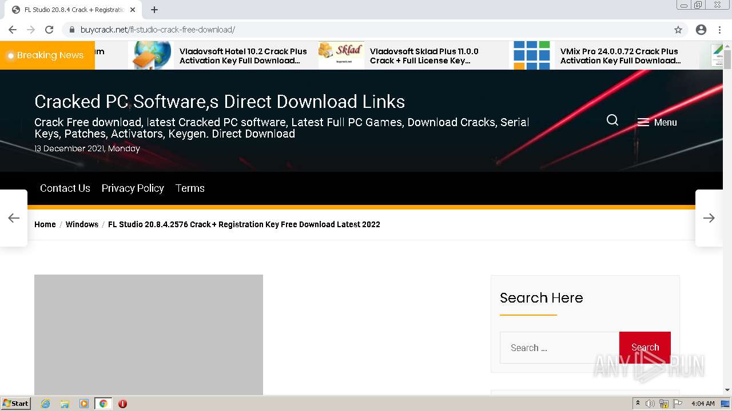Screen dimensions: 732x411
Task: Go to next post arrow
Action: (709, 218)
